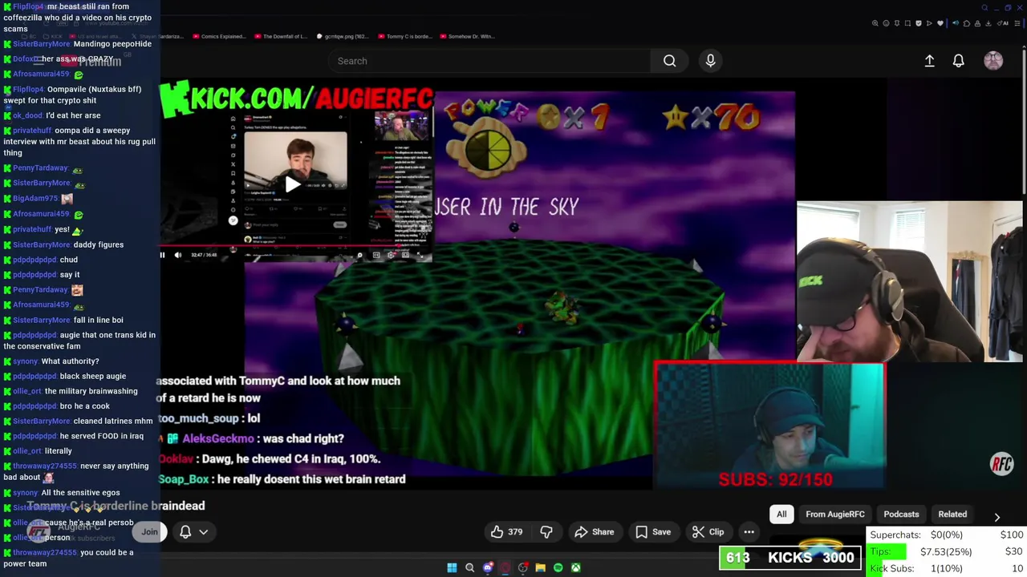Click the search magnifier button

click(669, 61)
